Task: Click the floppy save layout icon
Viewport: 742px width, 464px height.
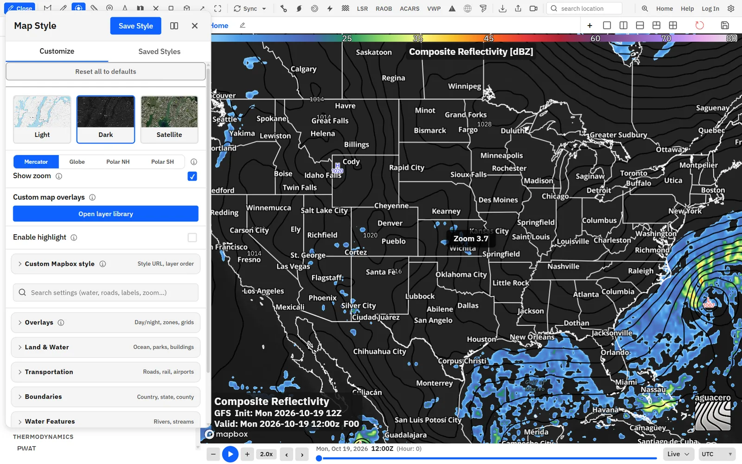Action: click(725, 25)
